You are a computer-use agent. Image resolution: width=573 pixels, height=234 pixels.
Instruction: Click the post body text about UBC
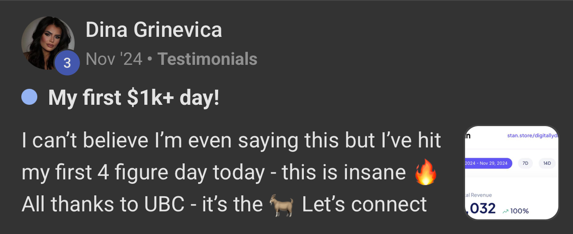tap(231, 173)
